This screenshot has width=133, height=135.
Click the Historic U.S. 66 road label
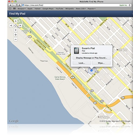(x=91, y=78)
